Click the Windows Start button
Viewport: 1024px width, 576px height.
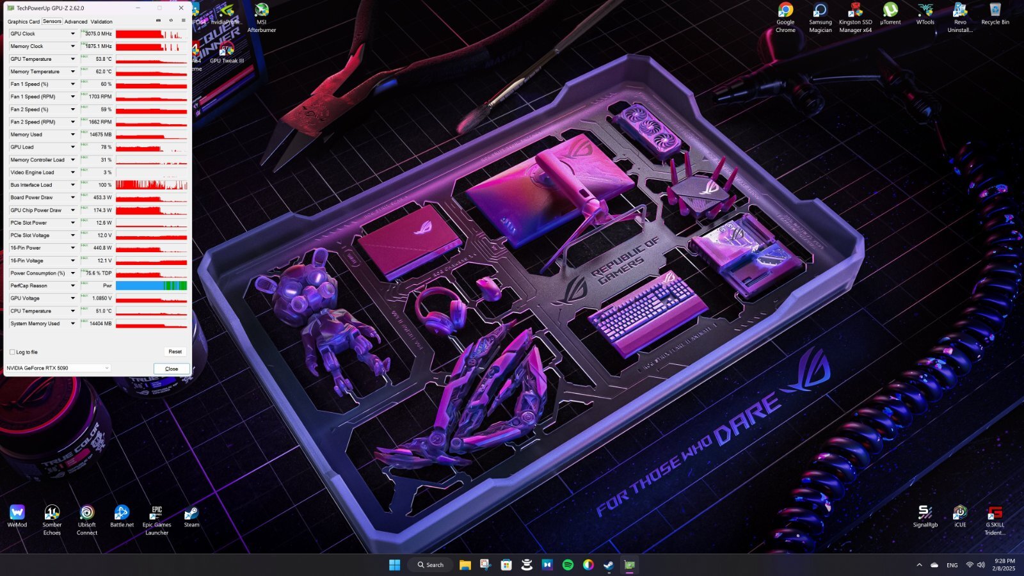pyautogui.click(x=395, y=564)
